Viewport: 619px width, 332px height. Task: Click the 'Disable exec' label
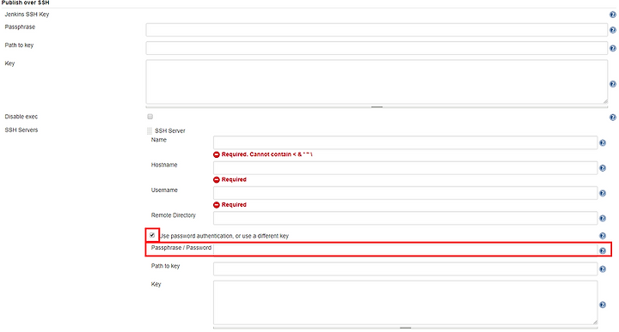21,117
